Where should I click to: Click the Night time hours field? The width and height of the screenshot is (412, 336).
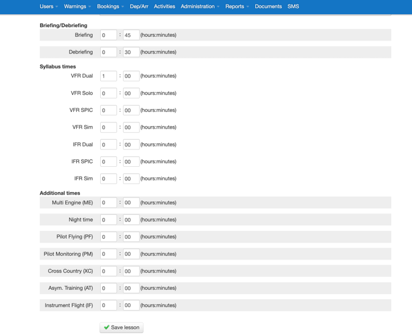point(108,220)
